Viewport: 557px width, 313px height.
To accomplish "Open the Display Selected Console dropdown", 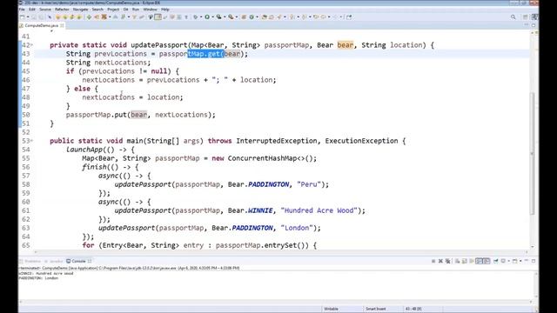I will 508,261.
